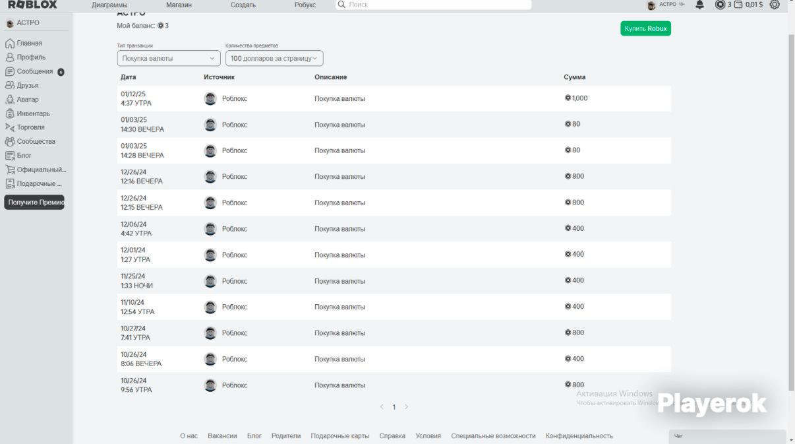Open the Чат panel bar

[x=727, y=436]
